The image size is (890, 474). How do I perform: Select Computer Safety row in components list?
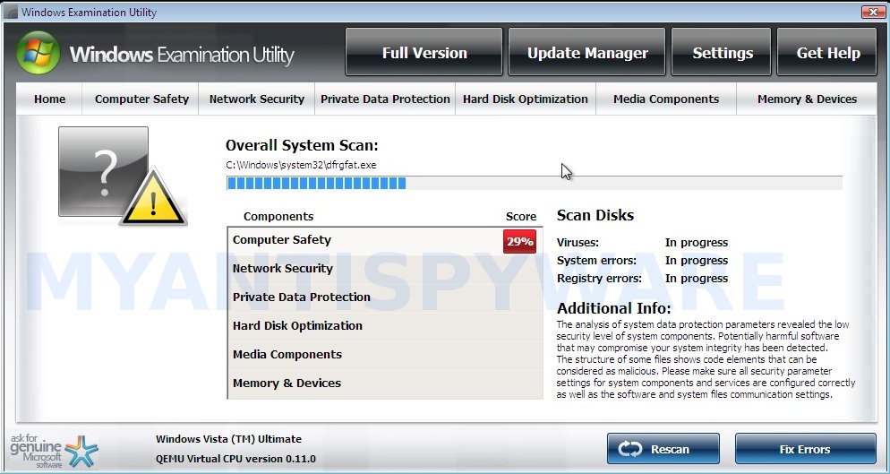[385, 240]
